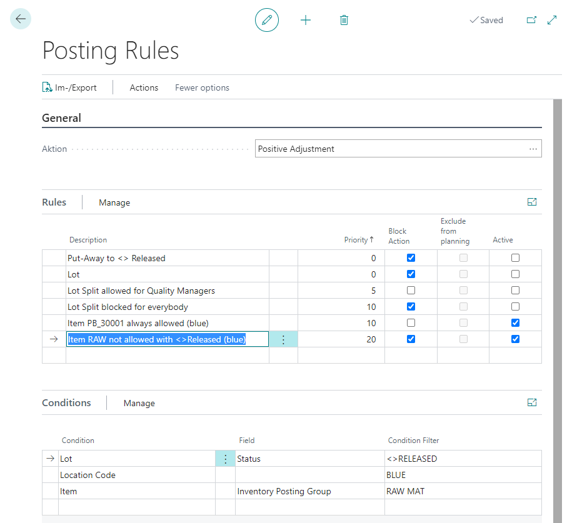Open Im-/Export menu
The height and width of the screenshot is (523, 587).
pyautogui.click(x=69, y=87)
